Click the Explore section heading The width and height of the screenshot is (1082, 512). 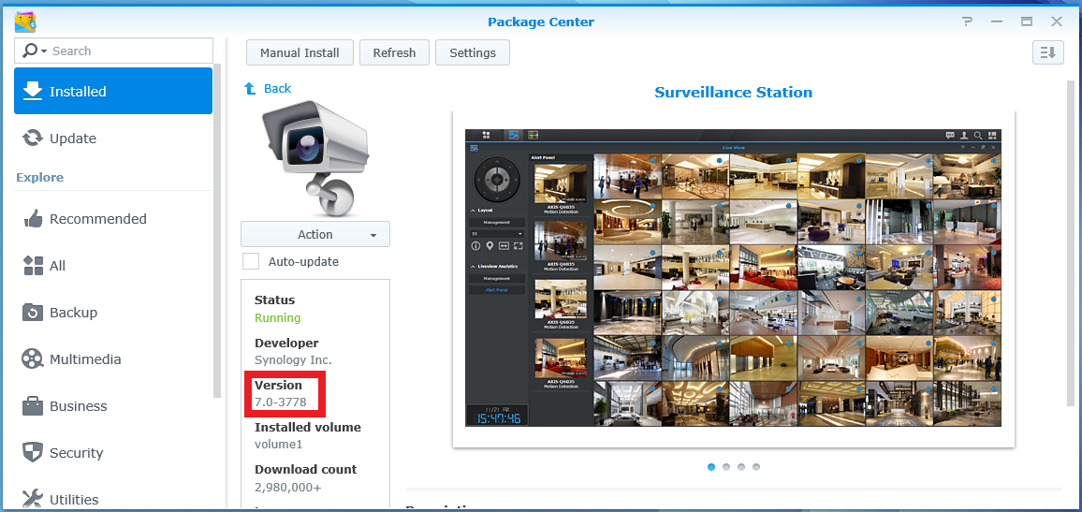tap(39, 177)
